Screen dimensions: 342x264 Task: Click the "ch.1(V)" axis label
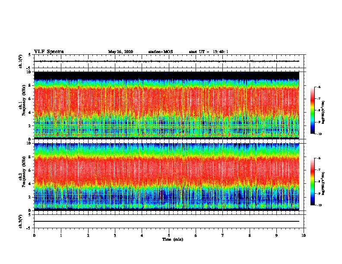20,61
